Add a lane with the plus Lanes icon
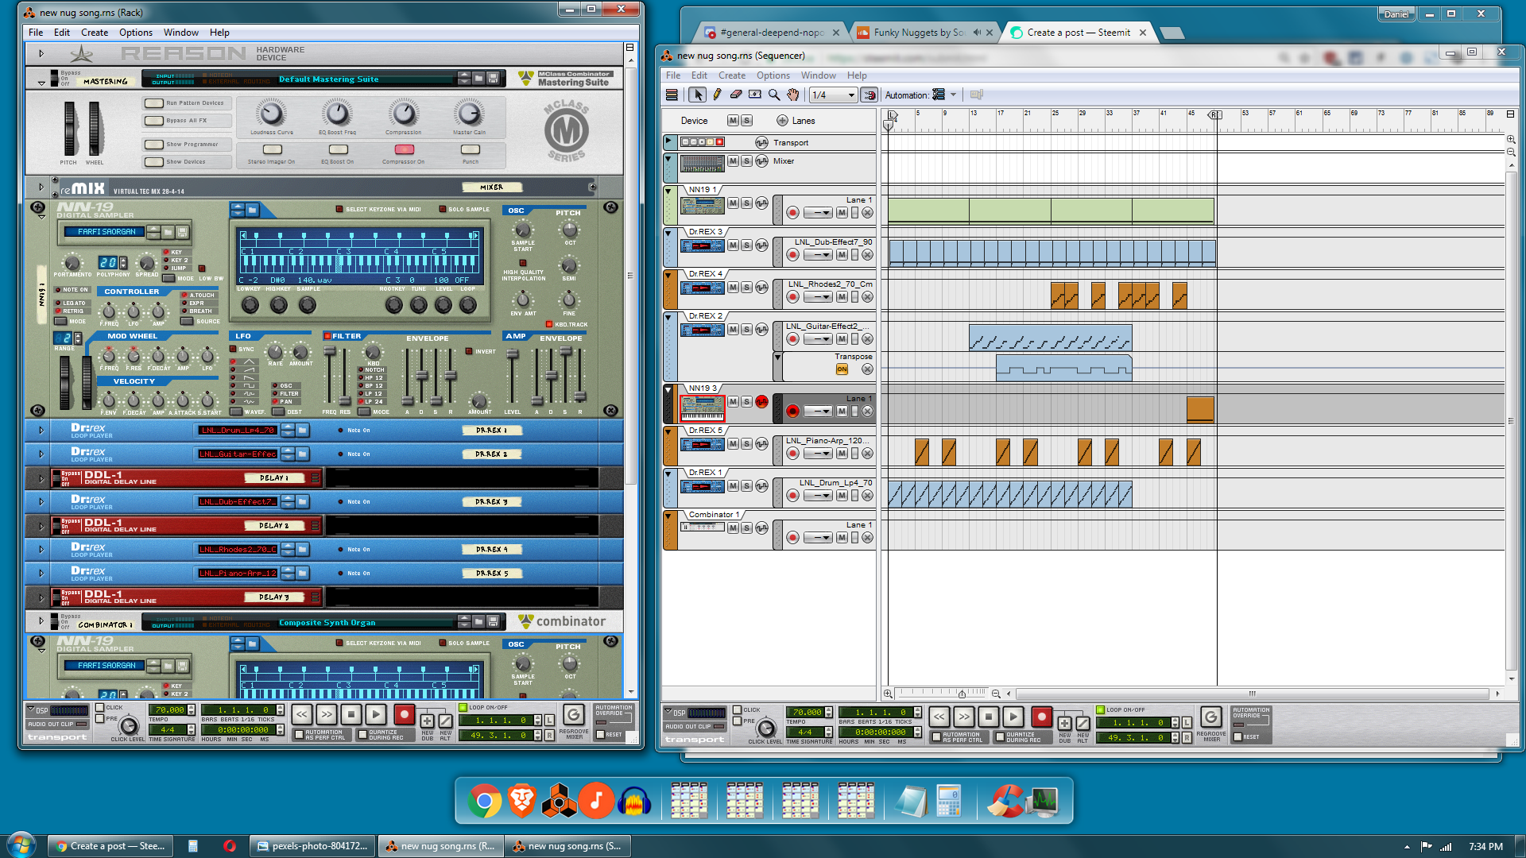1526x858 pixels. click(782, 121)
